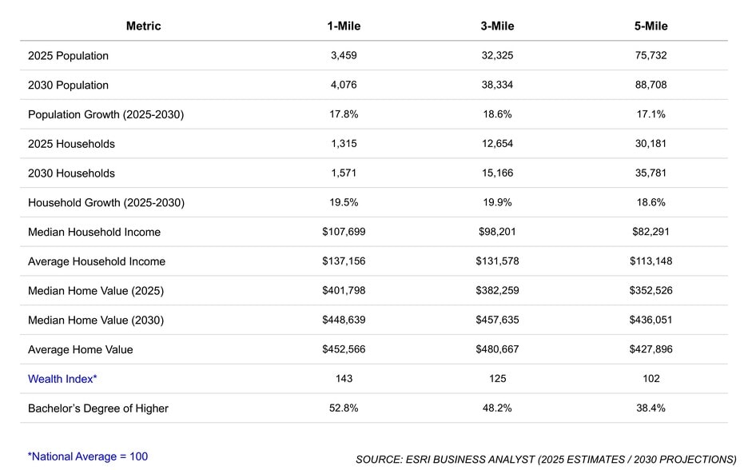The width and height of the screenshot is (748, 470).
Task: Select the 5-Mile column header
Action: point(651,26)
